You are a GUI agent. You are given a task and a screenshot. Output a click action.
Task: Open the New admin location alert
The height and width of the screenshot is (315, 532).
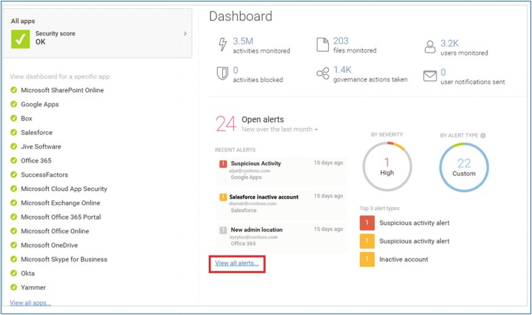tap(281, 236)
